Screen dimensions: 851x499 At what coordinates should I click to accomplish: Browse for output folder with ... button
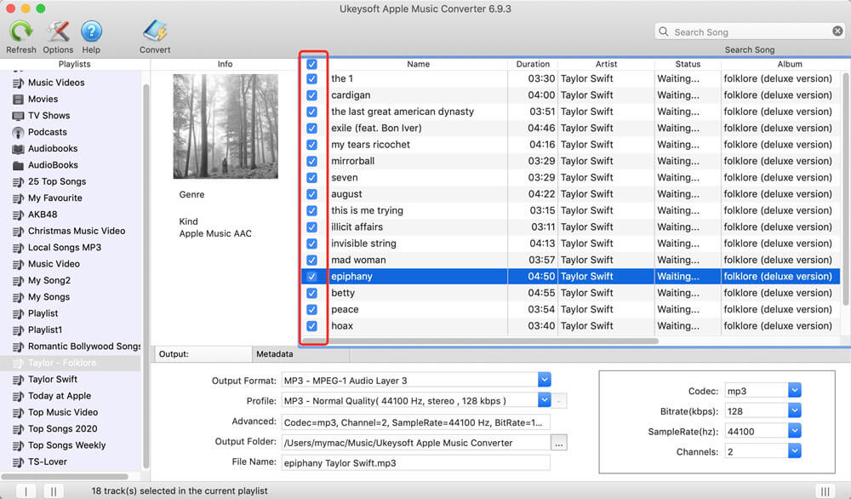click(x=558, y=443)
